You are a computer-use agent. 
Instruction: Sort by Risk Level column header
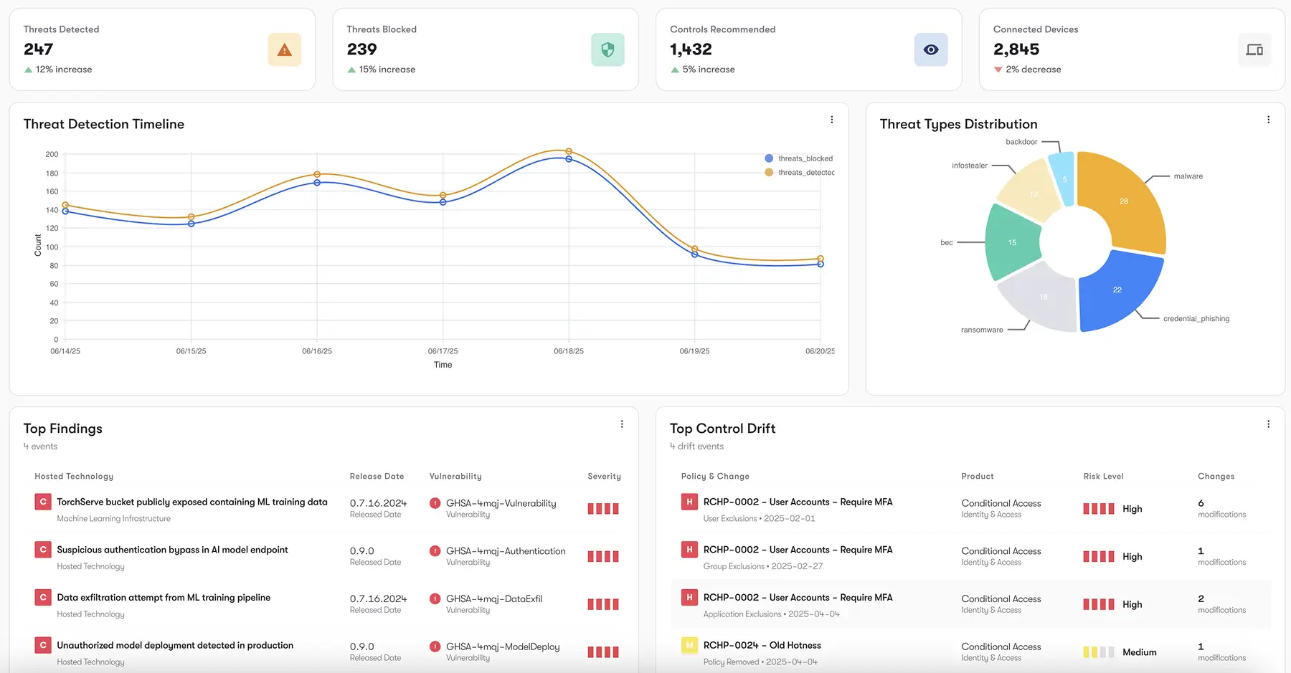tap(1103, 476)
